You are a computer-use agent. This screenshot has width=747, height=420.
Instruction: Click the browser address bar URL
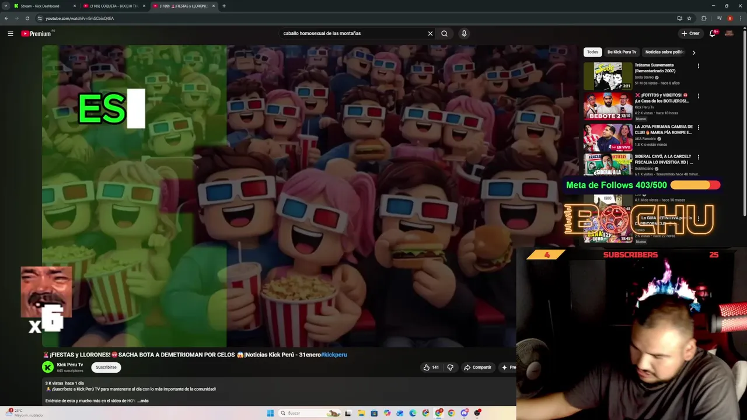point(79,18)
